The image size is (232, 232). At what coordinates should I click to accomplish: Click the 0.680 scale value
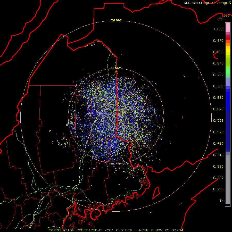click(x=218, y=98)
